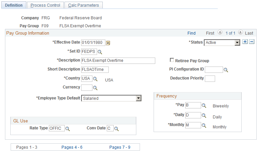Edit the Set ID field FEDPS
Viewport: 259px width, 154px height.
point(89,52)
